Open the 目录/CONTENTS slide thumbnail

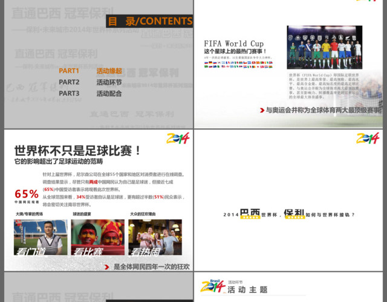coord(99,64)
